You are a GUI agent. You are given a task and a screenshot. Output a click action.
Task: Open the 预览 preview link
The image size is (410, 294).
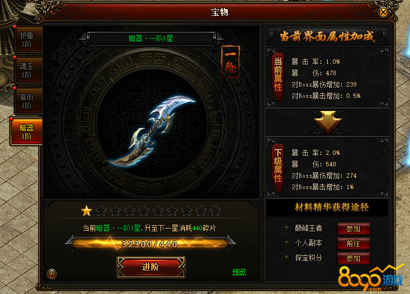click(x=239, y=272)
